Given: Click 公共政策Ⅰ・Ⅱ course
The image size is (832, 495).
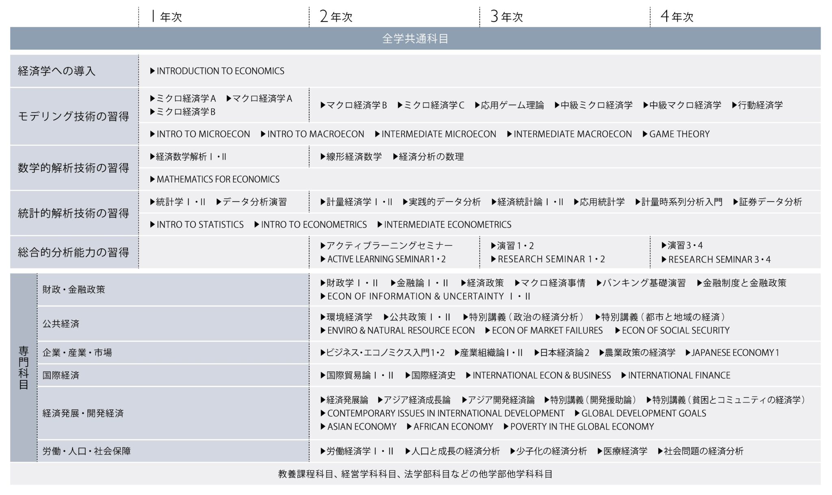Looking at the screenshot, I should 417,317.
